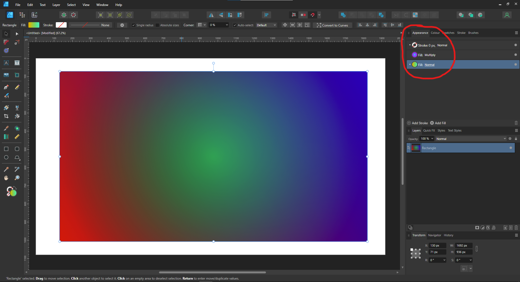This screenshot has height=282, width=520.
Task: Select the Pen tool
Action: (6, 87)
